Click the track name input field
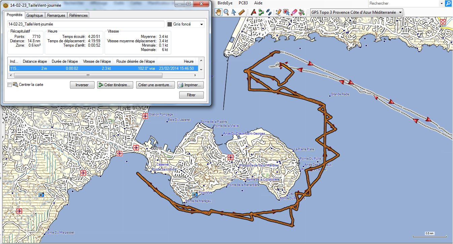The image size is (453, 244). point(86,24)
